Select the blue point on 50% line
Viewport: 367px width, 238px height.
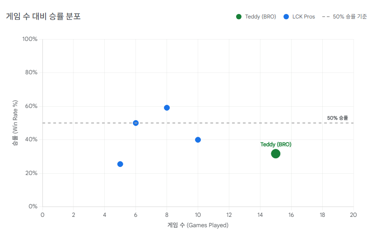[x=136, y=123]
